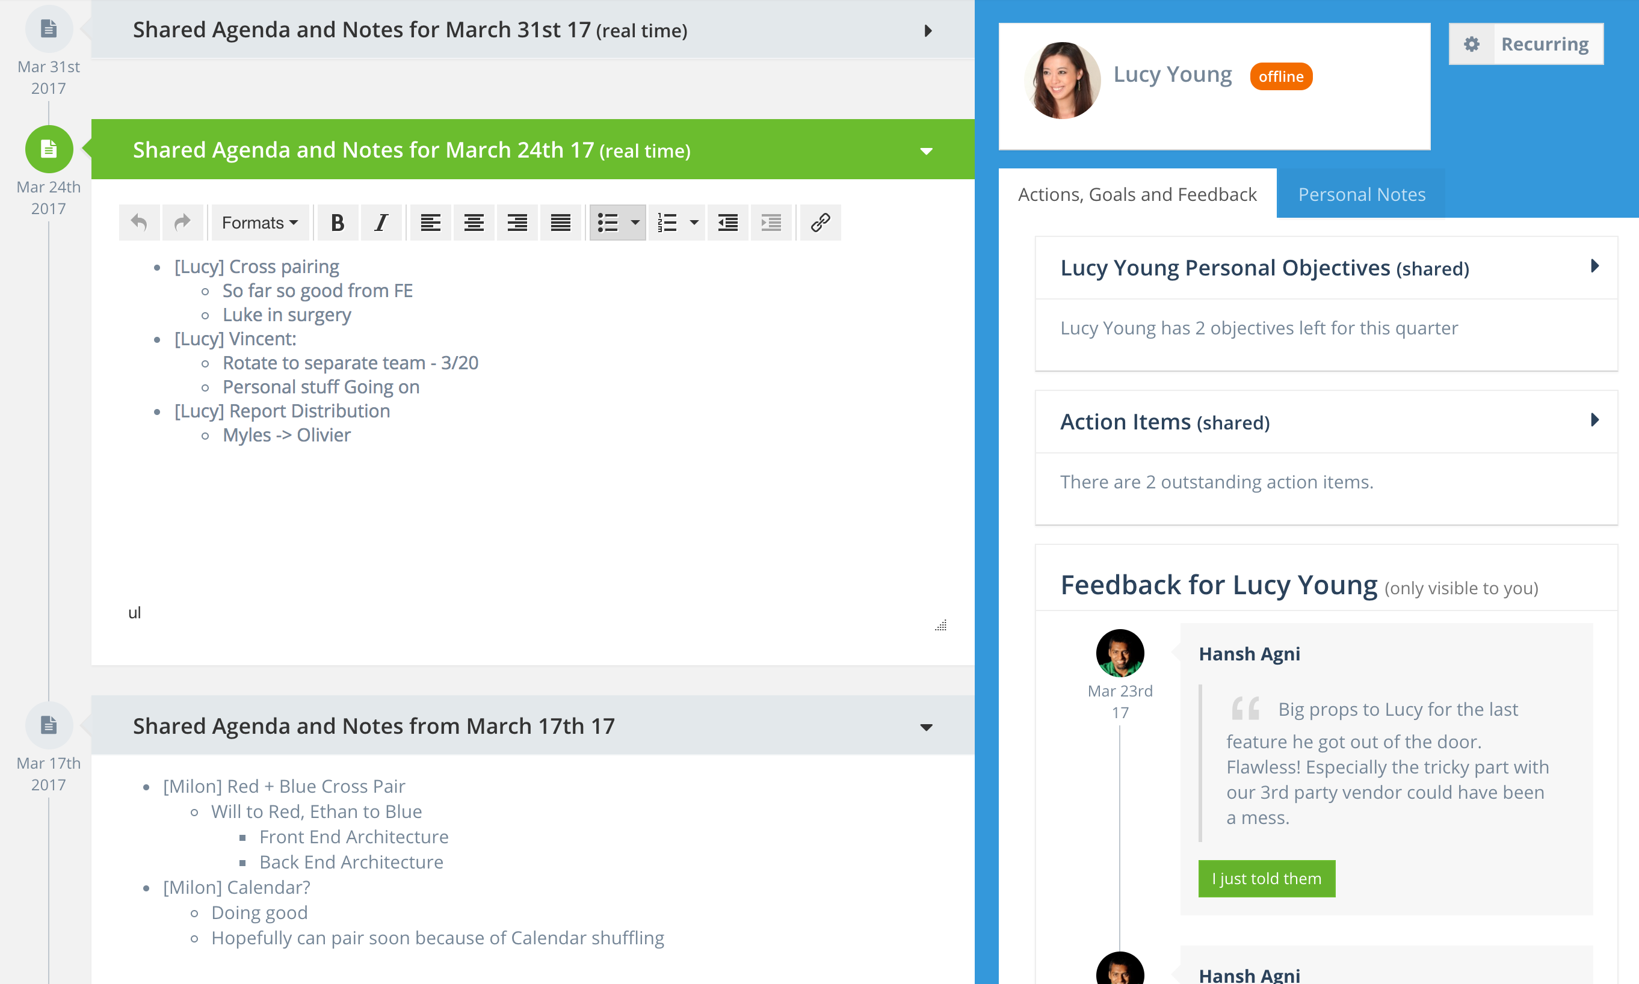Expand the Action Items panel
The height and width of the screenshot is (984, 1639).
[1594, 420]
